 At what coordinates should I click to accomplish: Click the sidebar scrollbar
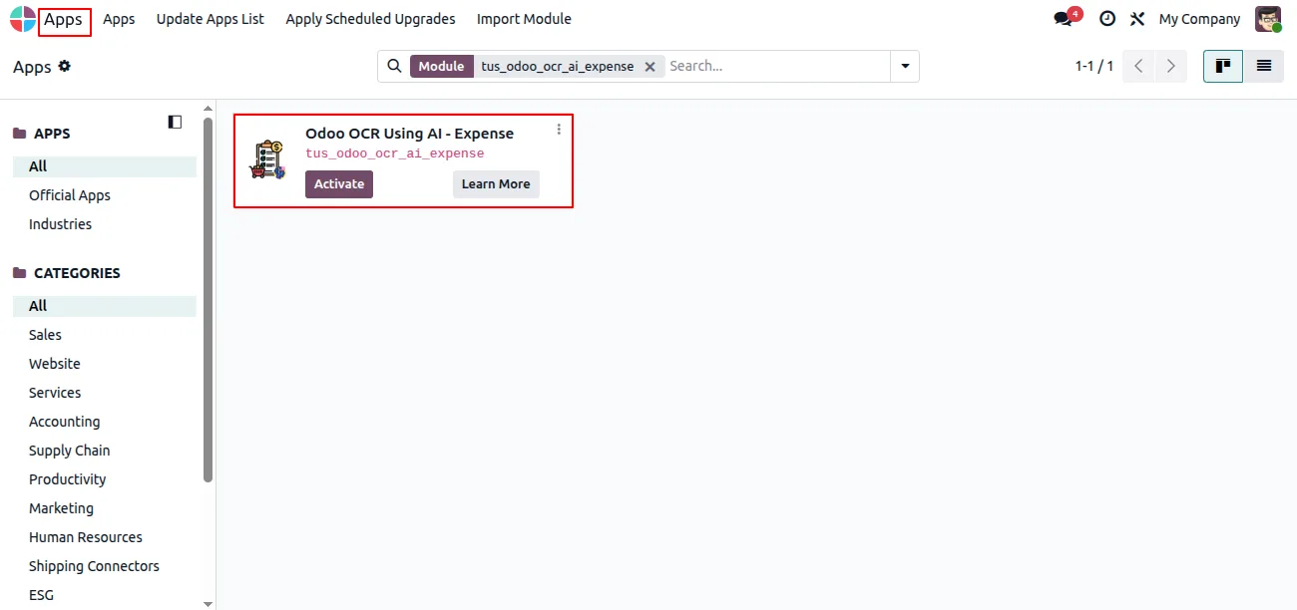pos(208,299)
